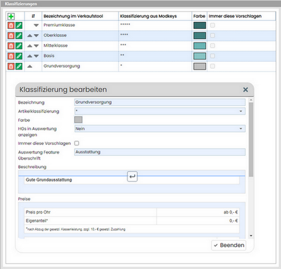Move Mittelklasse up with arrow
281x269 pixels.
(x=30, y=46)
